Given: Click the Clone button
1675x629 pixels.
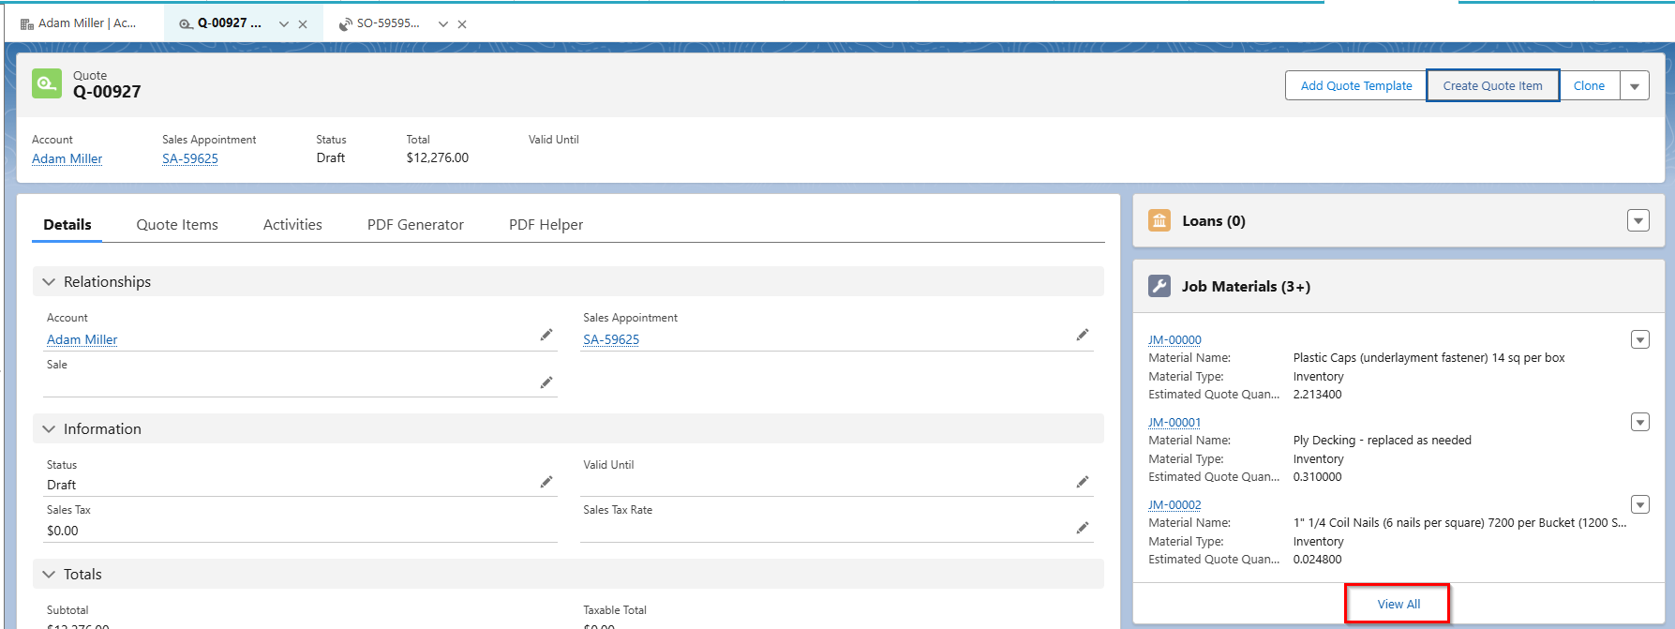Looking at the screenshot, I should point(1589,85).
